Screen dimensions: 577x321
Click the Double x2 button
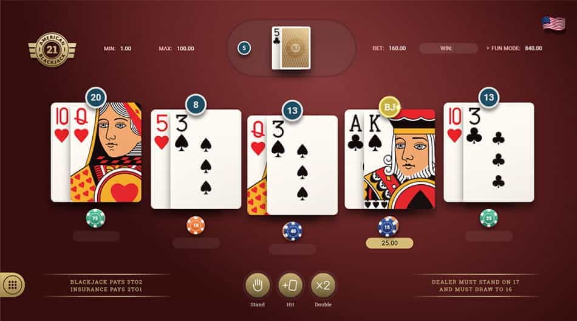[x=323, y=285]
